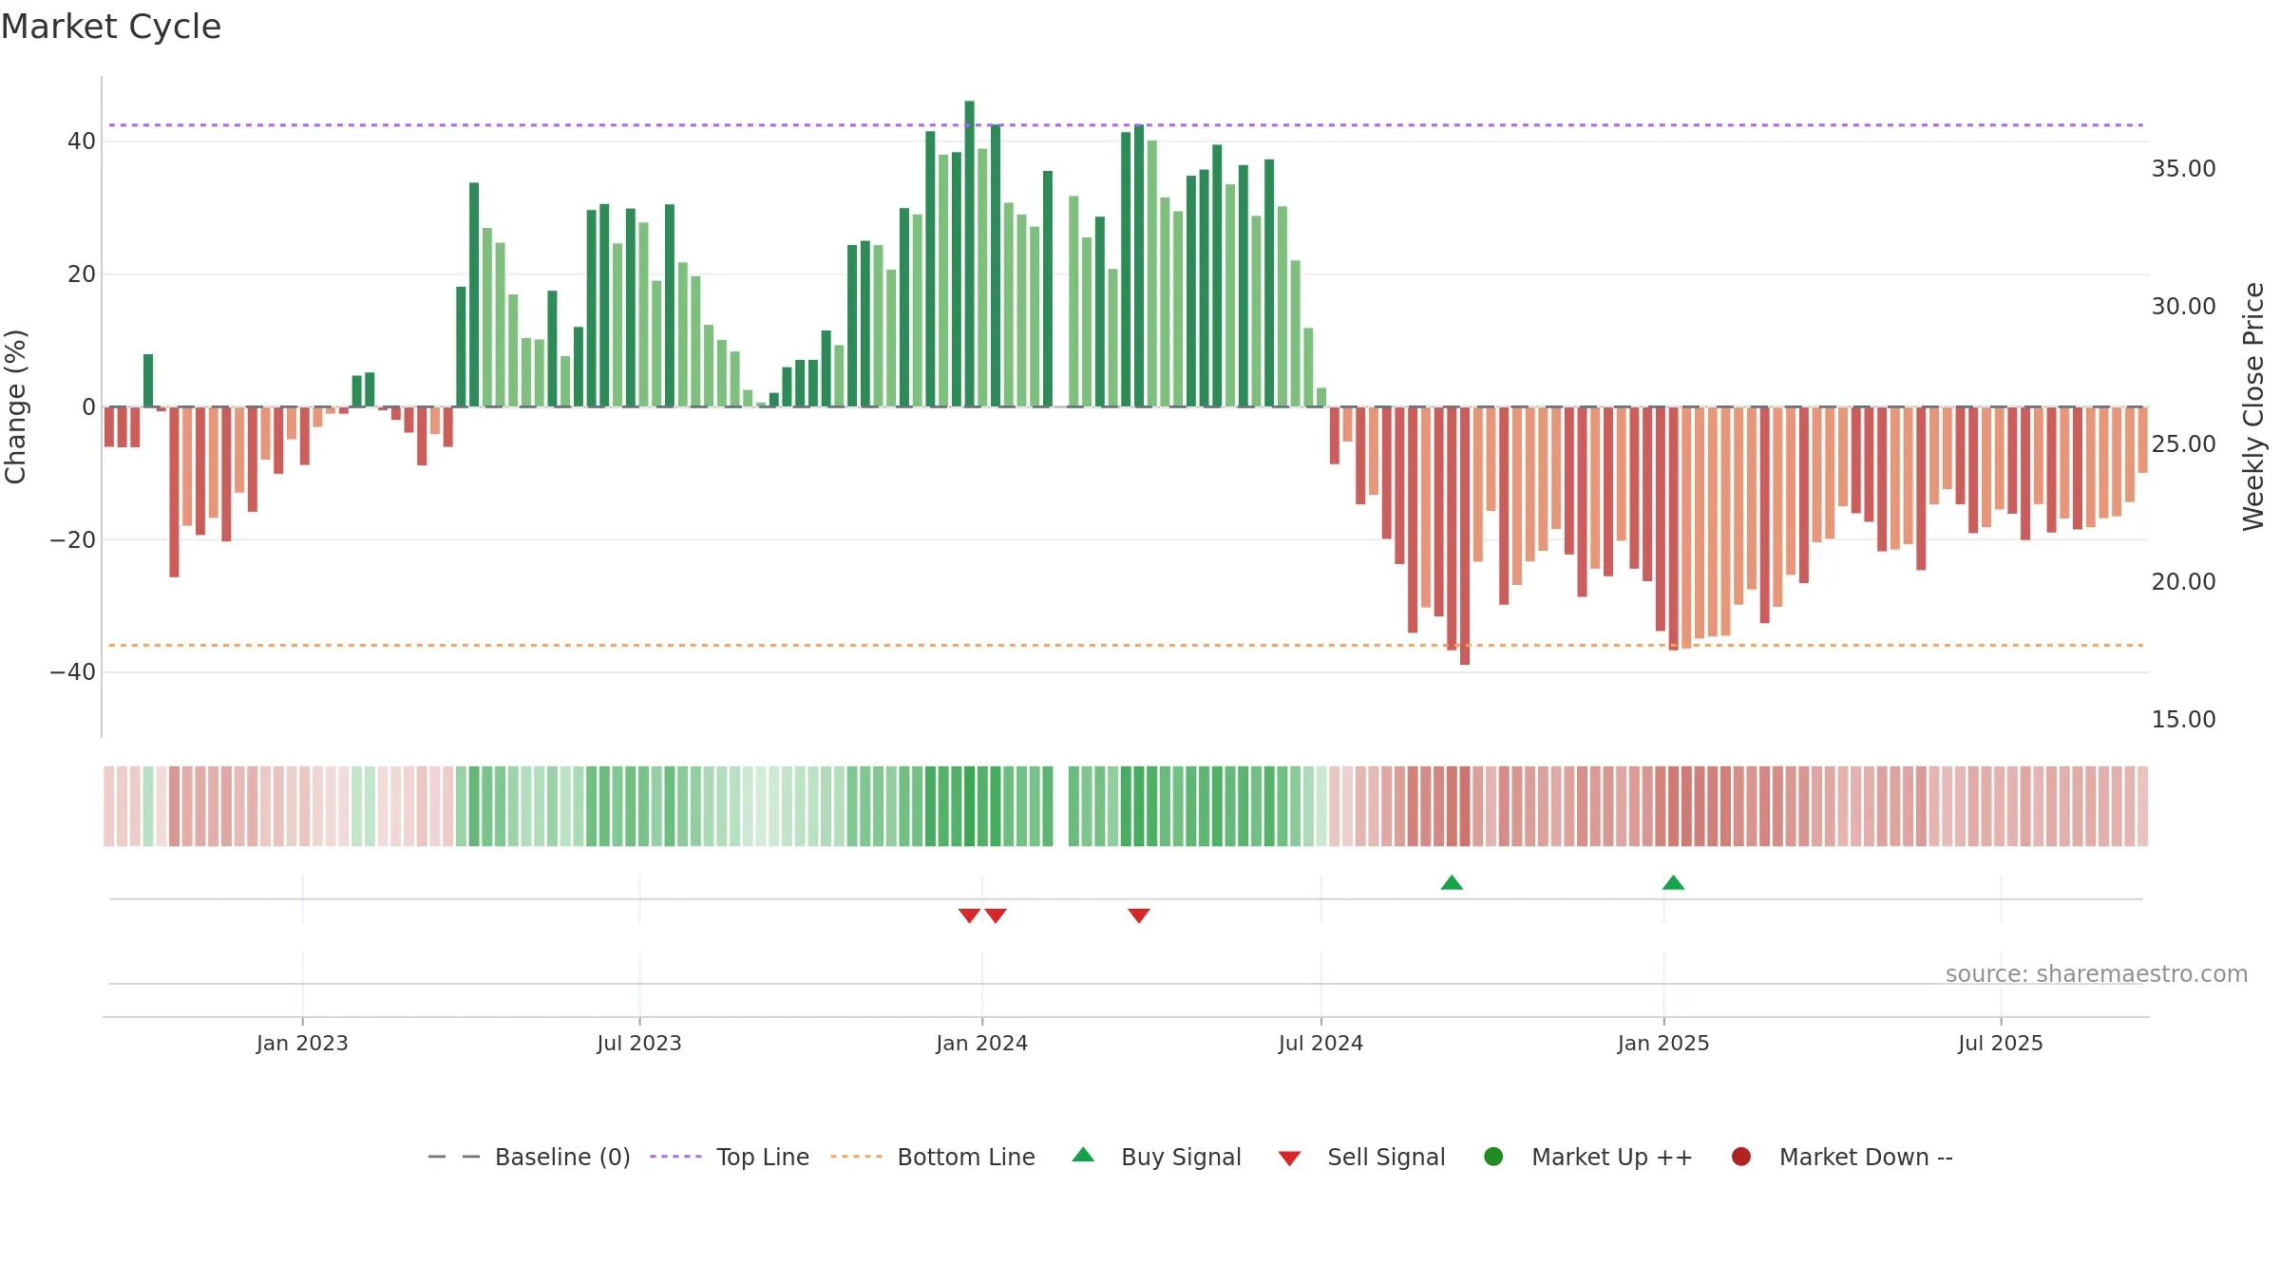Click the Change (%) axis title
This screenshot has height=1282, width=2280.
click(15, 406)
